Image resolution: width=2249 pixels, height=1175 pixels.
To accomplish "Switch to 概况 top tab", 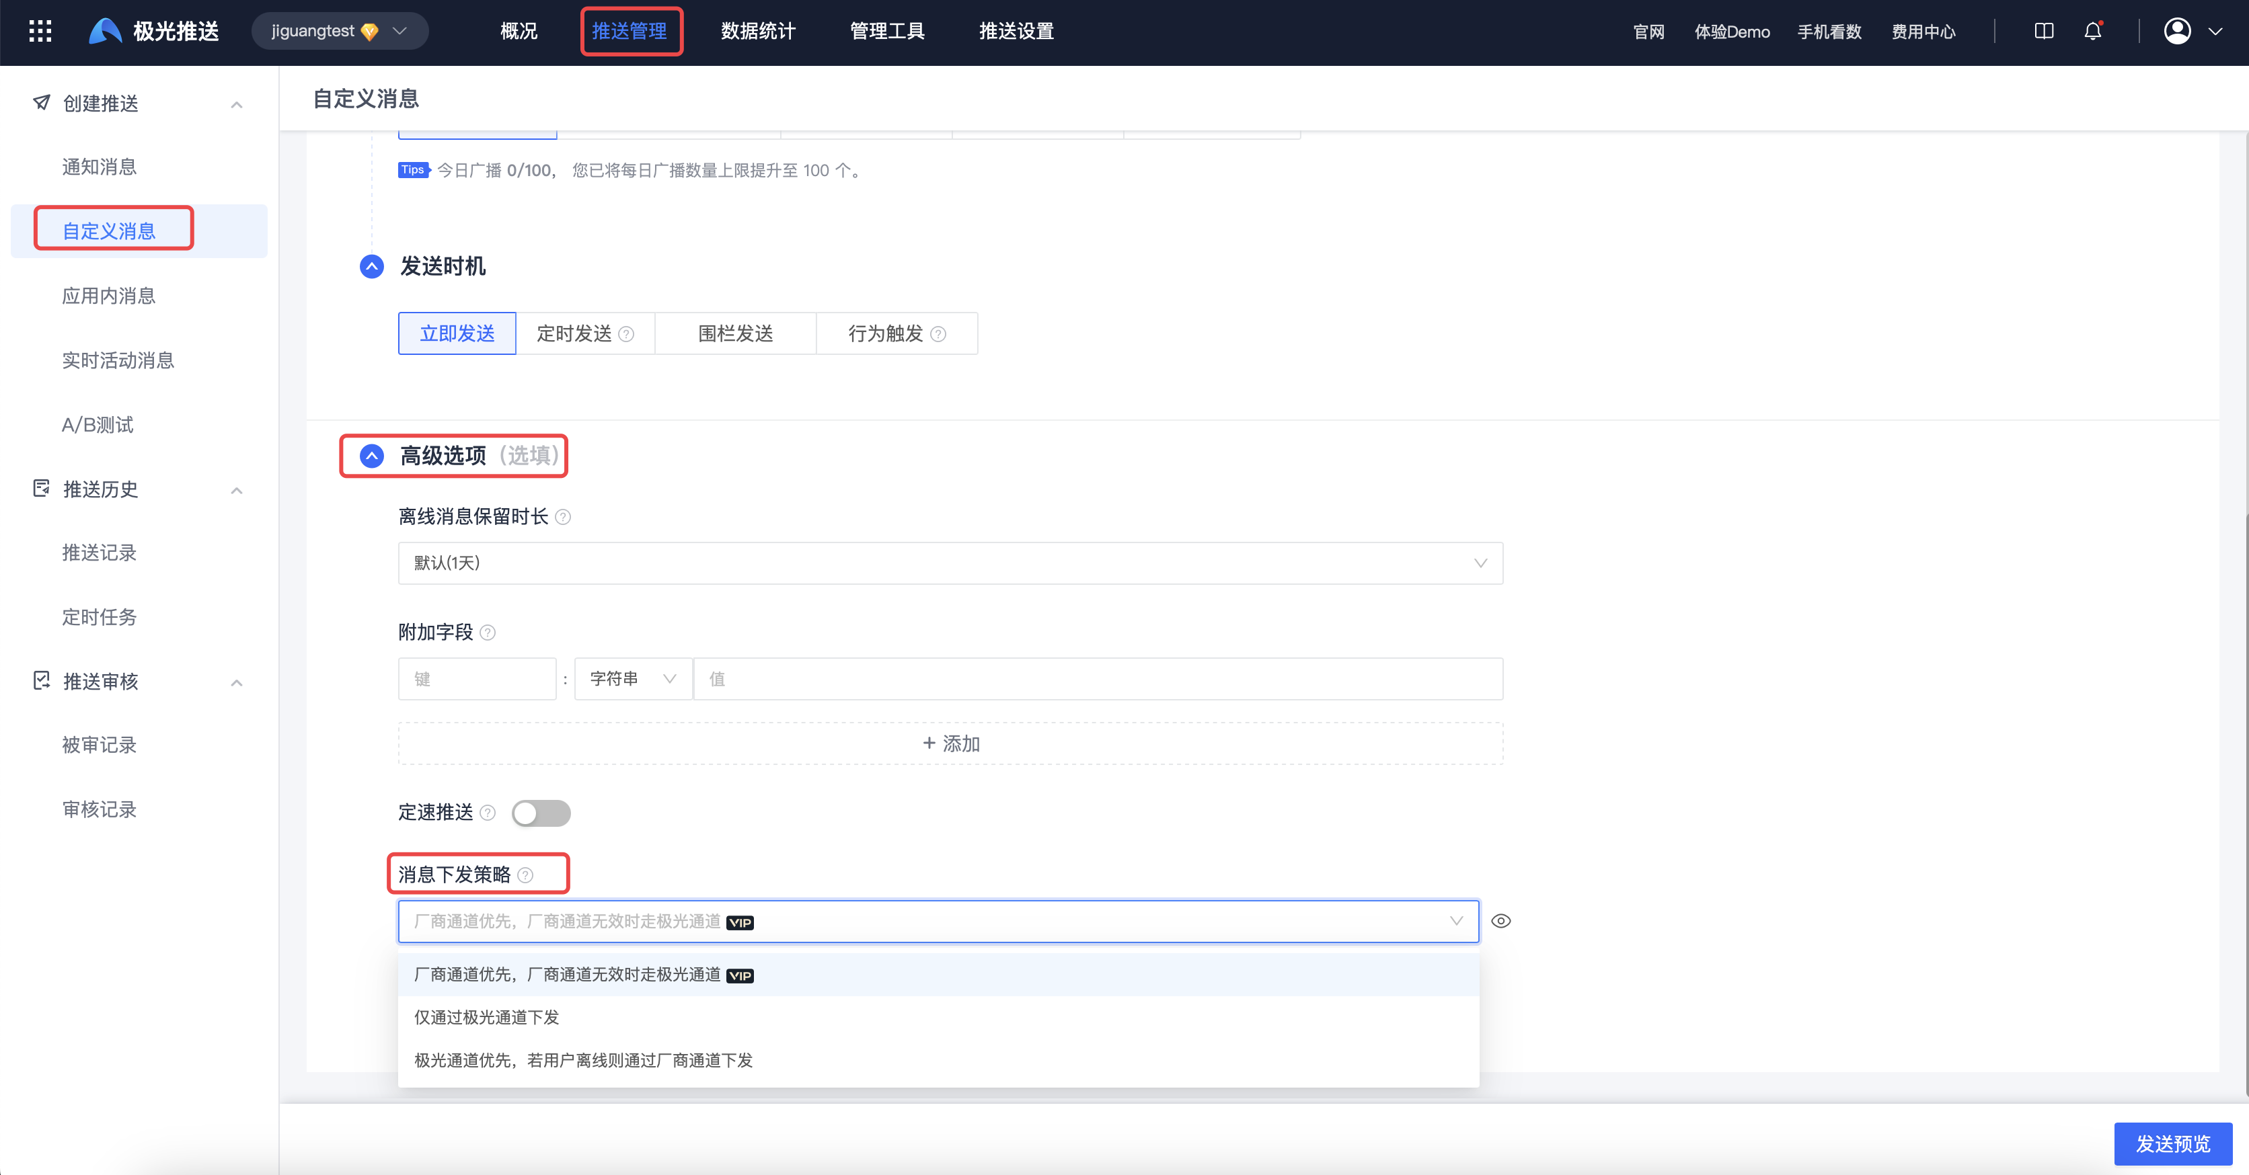I will click(519, 32).
